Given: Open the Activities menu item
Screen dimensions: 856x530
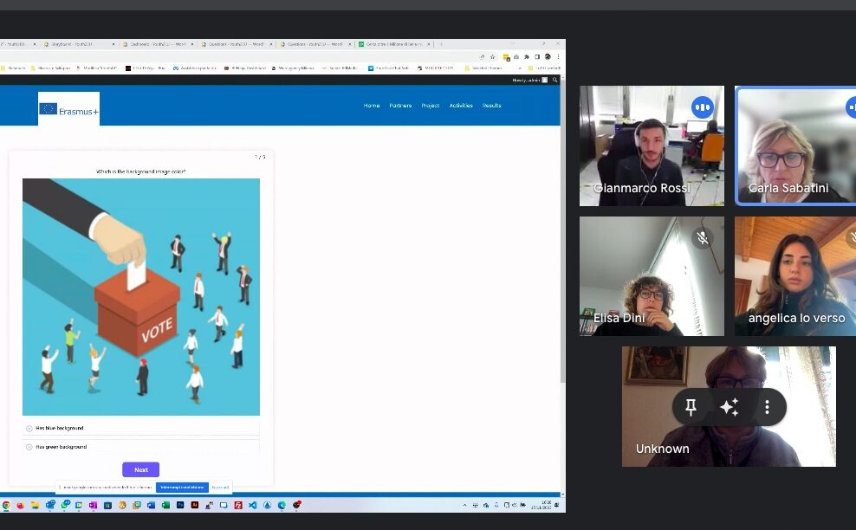Looking at the screenshot, I should tap(461, 106).
